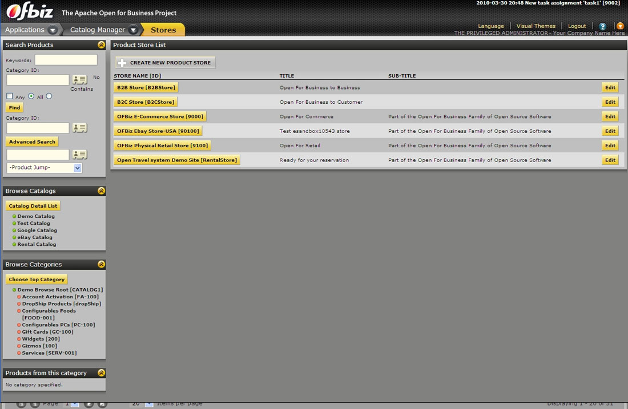The height and width of the screenshot is (409, 628).
Task: Open the Applications menu arrow
Action: coord(53,30)
